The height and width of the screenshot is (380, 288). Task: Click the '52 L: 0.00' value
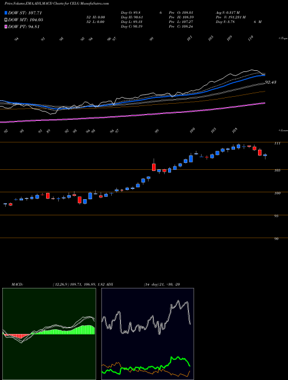[x=94, y=22]
